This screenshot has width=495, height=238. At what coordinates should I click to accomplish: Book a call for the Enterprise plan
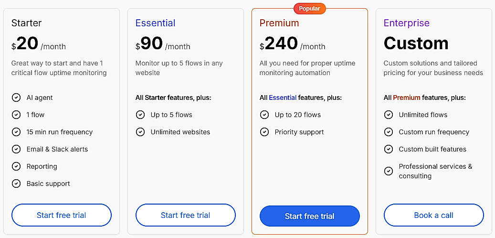pos(434,215)
